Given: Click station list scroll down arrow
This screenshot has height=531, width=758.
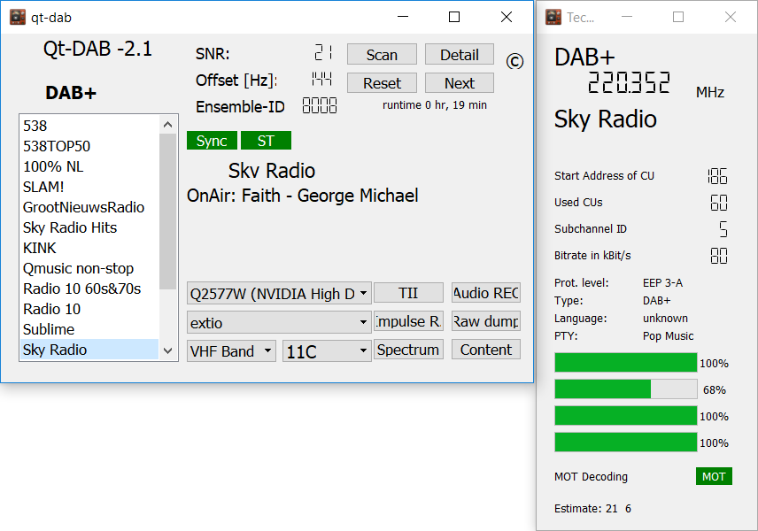Looking at the screenshot, I should tap(167, 350).
